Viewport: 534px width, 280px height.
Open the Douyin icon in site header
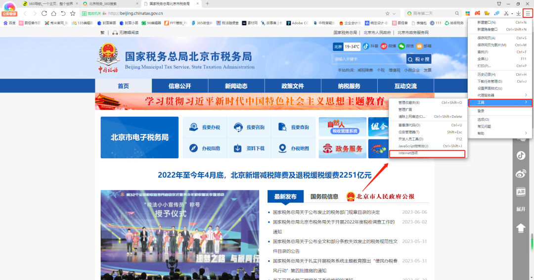[x=366, y=46]
